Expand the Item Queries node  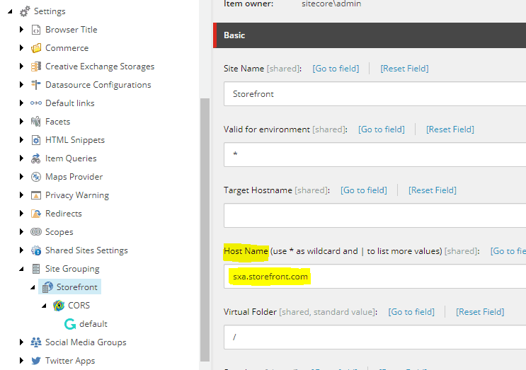[21, 158]
